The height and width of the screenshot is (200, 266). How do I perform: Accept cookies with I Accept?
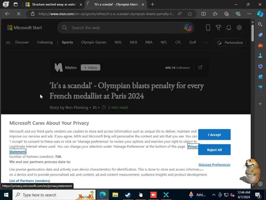pyautogui.click(x=214, y=135)
